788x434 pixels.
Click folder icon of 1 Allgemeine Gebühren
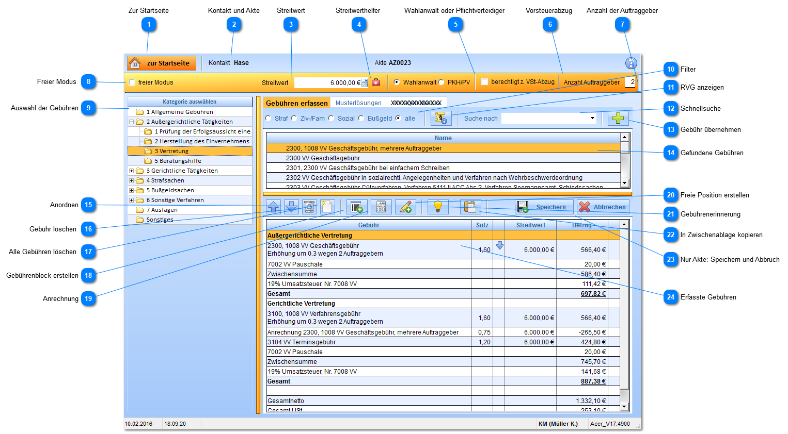[x=139, y=112]
